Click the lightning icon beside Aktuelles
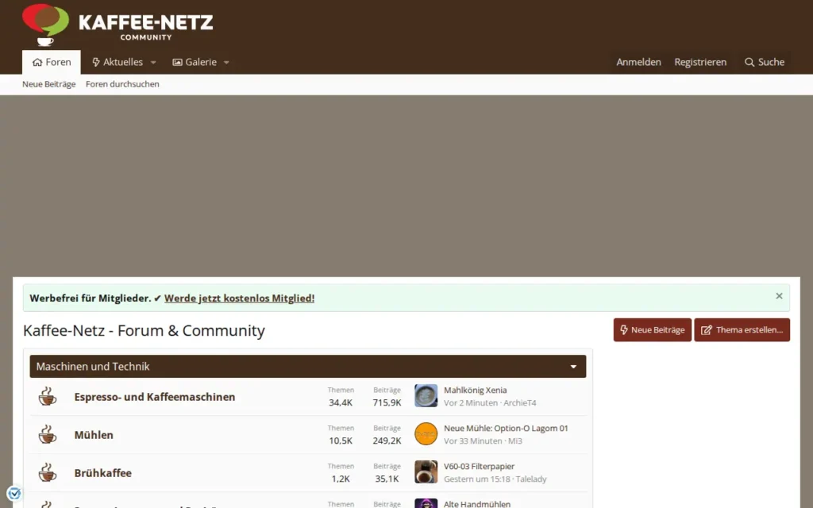The image size is (813, 508). click(x=96, y=62)
